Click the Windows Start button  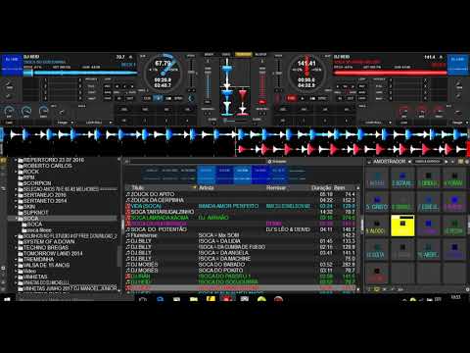click(7, 298)
